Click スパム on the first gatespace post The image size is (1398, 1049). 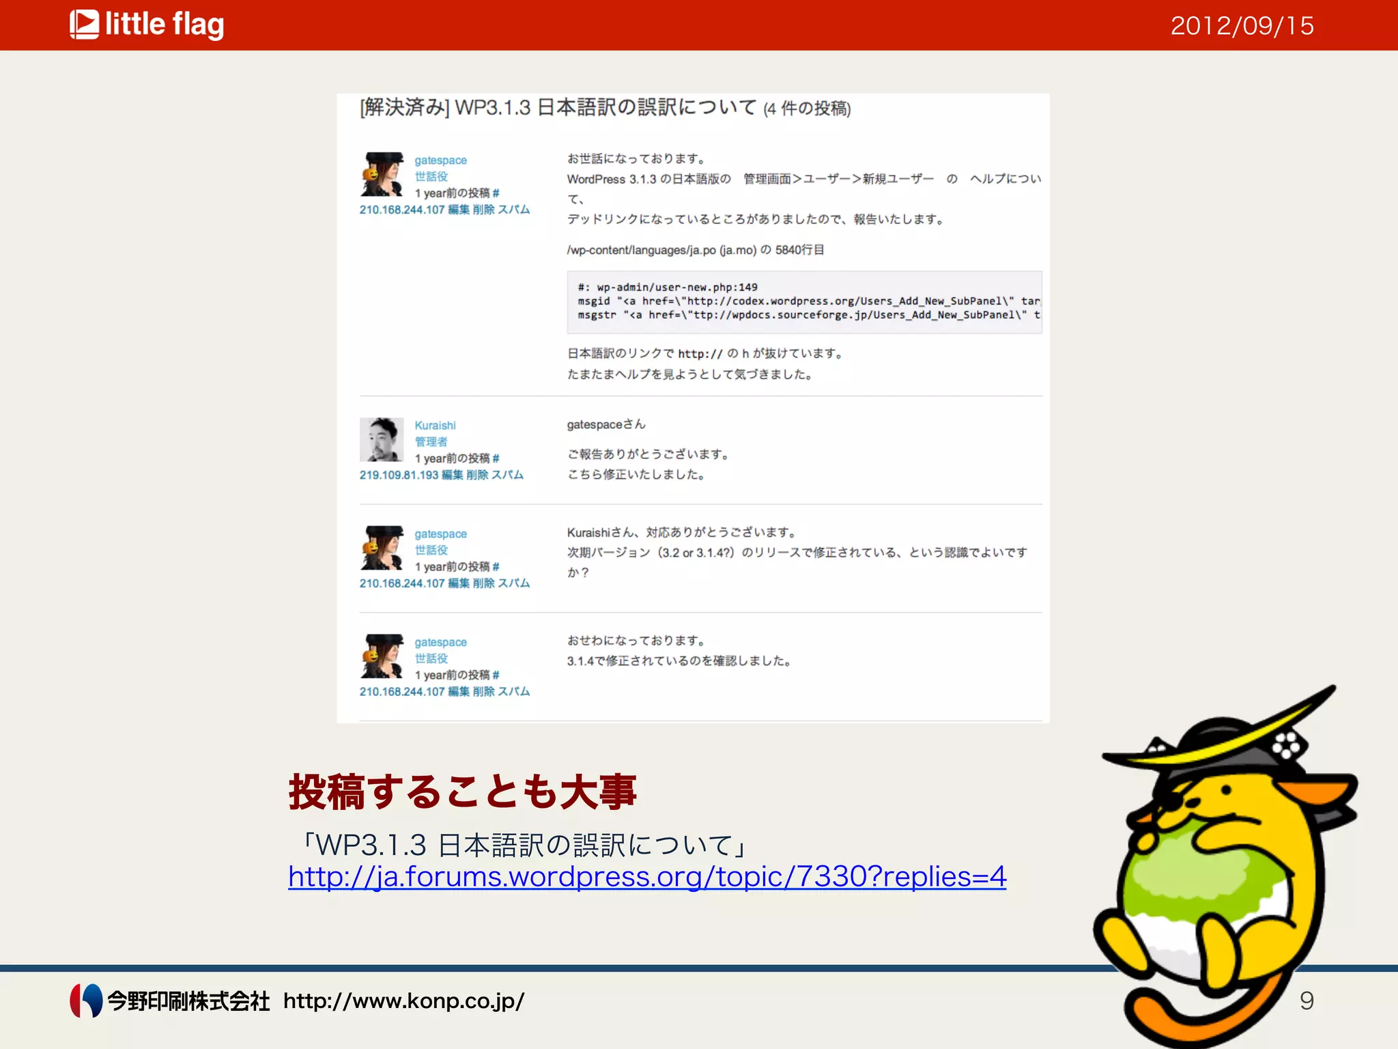coord(513,210)
